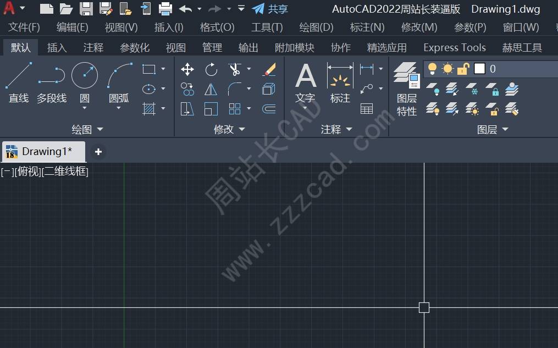Click the Explode tool icon
Image resolution: width=558 pixels, height=348 pixels.
269,89
